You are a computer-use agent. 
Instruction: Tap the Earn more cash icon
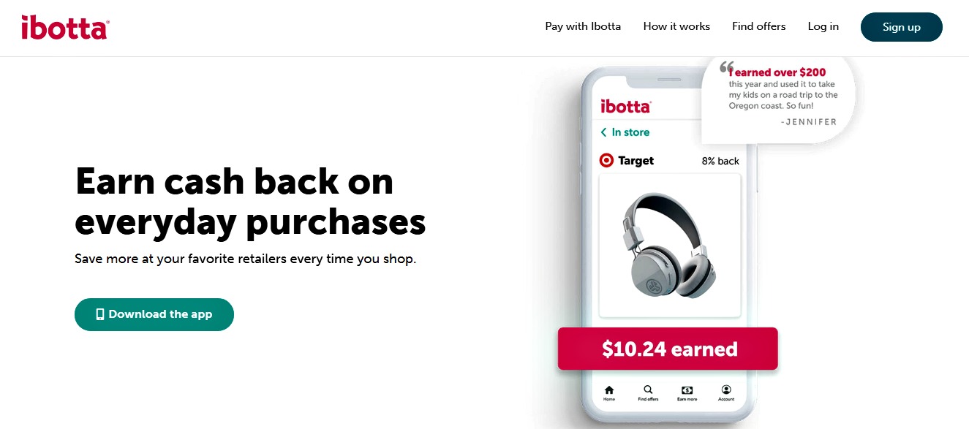coord(687,390)
